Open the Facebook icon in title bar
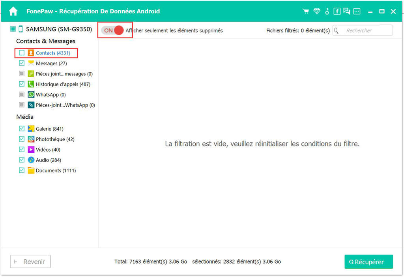404x277 pixels. (x=337, y=11)
